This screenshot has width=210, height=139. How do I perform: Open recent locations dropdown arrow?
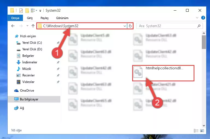[x=28, y=26]
